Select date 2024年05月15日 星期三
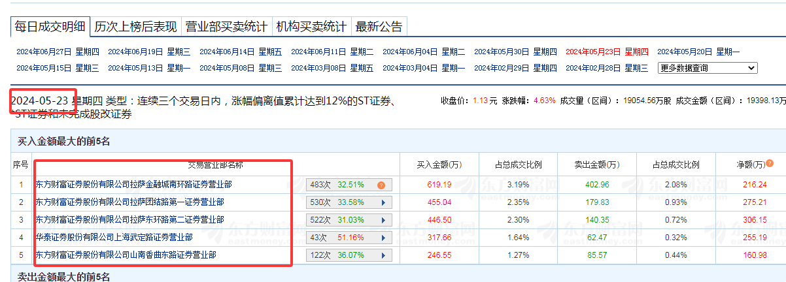 coord(58,68)
